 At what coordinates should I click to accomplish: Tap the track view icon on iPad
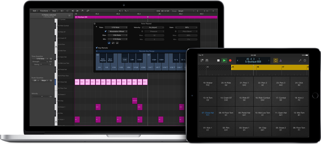[202, 61]
